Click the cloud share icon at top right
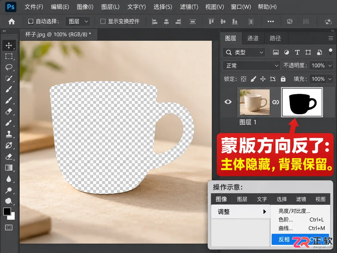This screenshot has width=337, height=253. (328, 22)
